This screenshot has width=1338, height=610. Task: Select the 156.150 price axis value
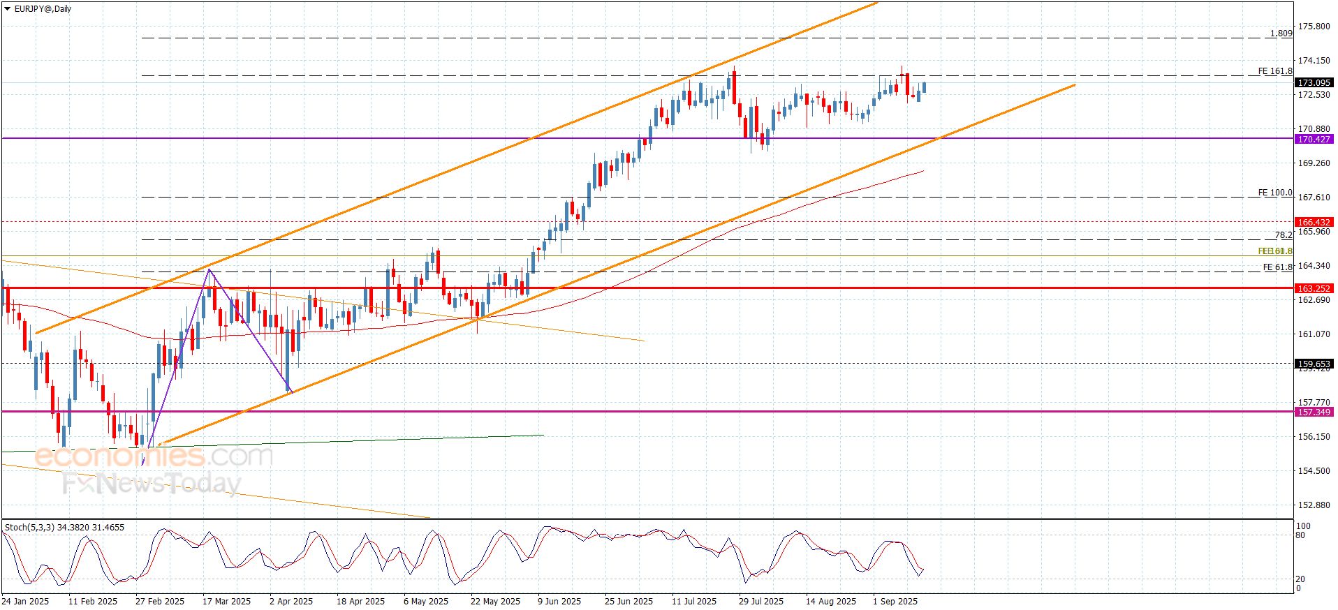coord(1314,436)
